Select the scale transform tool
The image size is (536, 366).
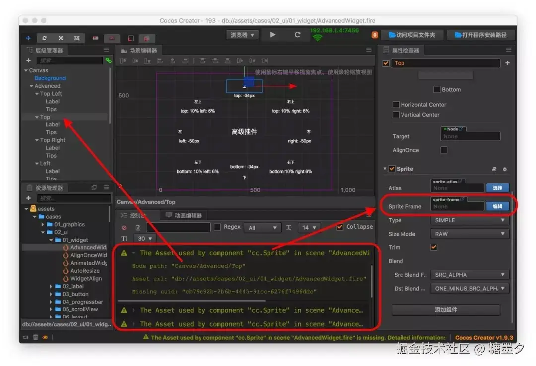pos(61,38)
